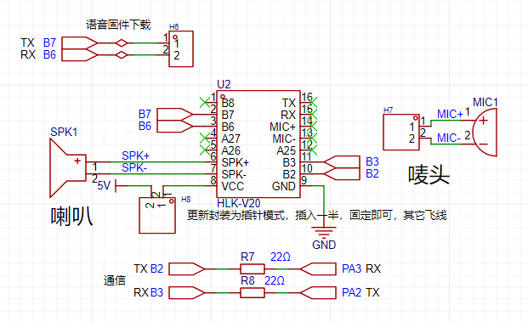Click the 5V power flag symbol
Image resolution: width=528 pixels, height=322 pixels.
(x=116, y=186)
